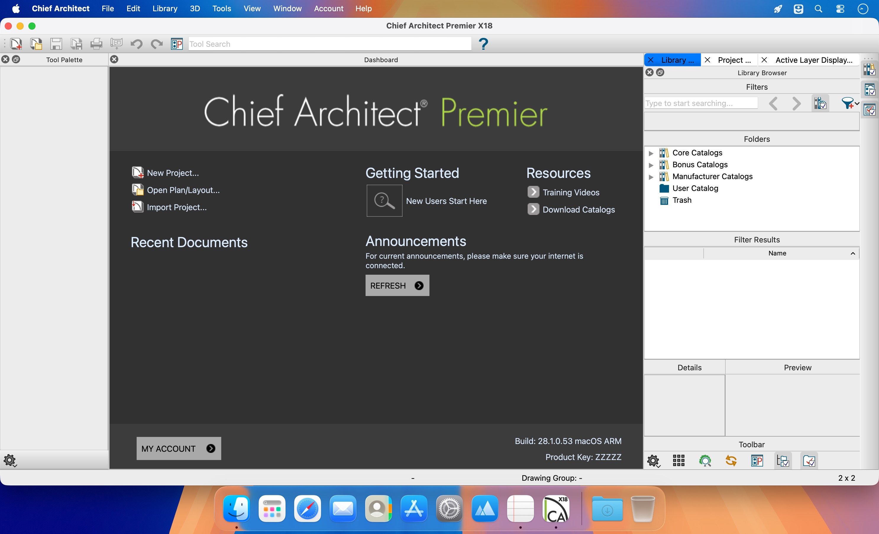The width and height of the screenshot is (879, 534).
Task: Click the "Build: 28.1.0.53 macOS ARM" text
Action: point(568,441)
